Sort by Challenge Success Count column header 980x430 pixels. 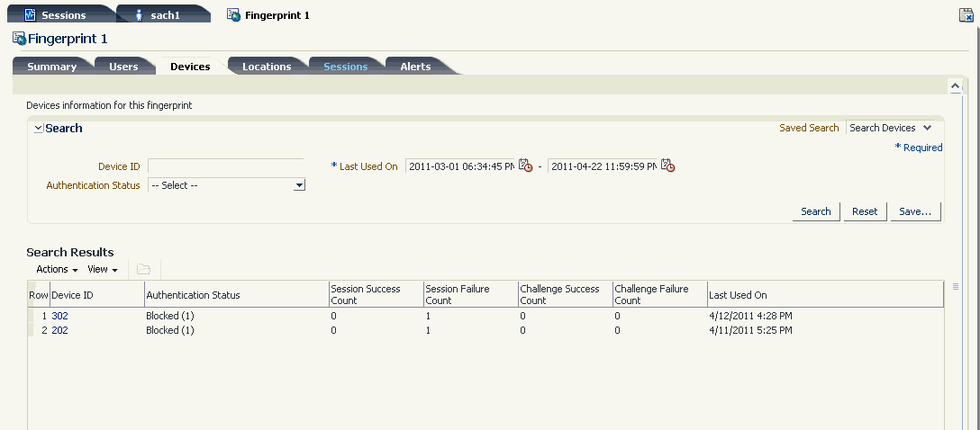pos(566,294)
